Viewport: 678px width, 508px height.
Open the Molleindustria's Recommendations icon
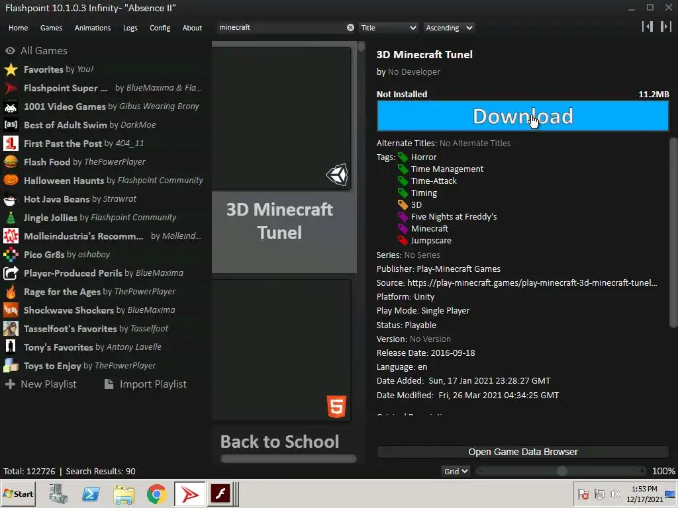pyautogui.click(x=11, y=236)
